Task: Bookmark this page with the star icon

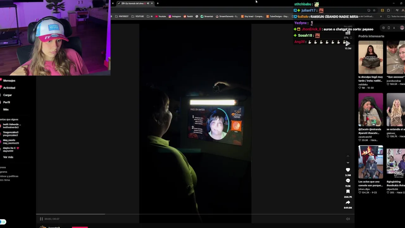Action: (x=374, y=10)
